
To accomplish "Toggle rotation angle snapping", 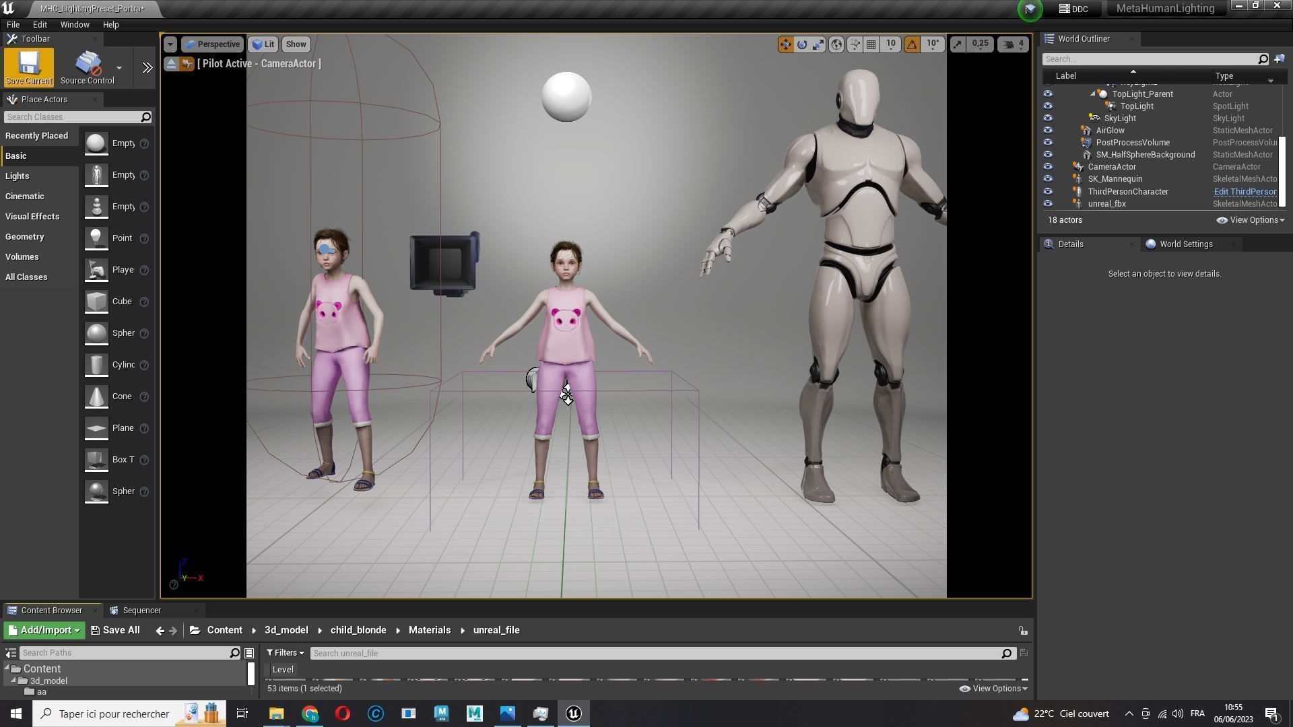I will pyautogui.click(x=912, y=44).
